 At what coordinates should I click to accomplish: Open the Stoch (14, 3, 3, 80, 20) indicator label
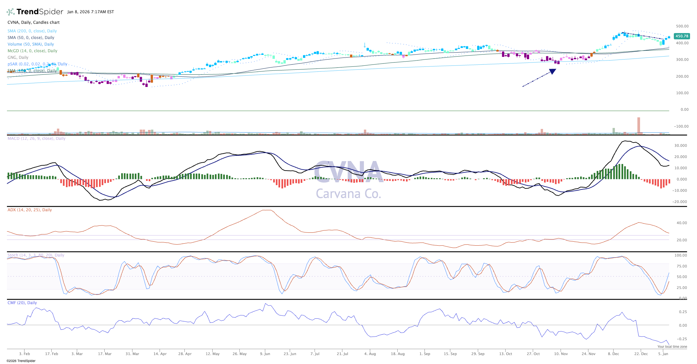(36, 255)
